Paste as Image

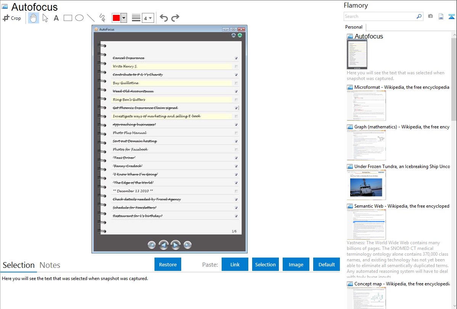[x=296, y=264]
